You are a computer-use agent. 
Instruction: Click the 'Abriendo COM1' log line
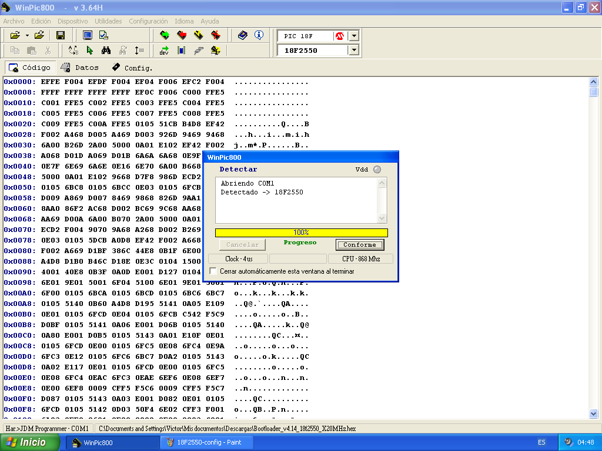point(248,183)
